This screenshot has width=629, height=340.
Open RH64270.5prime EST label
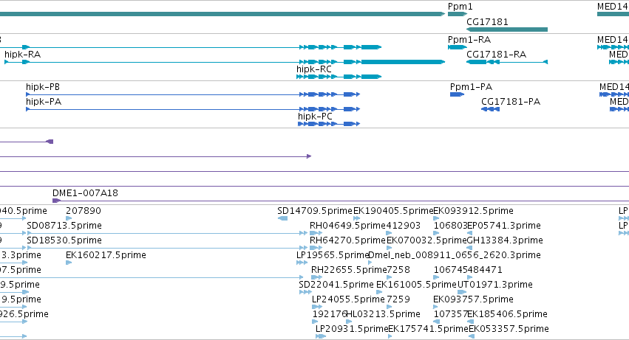[347, 240]
